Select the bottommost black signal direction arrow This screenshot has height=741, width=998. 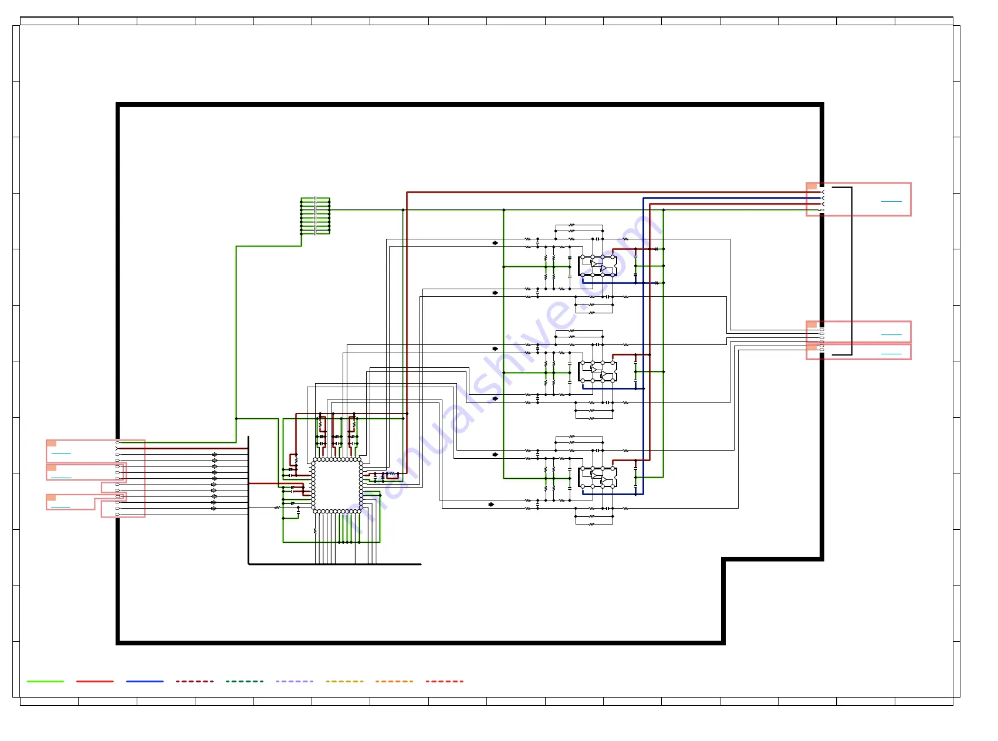492,505
